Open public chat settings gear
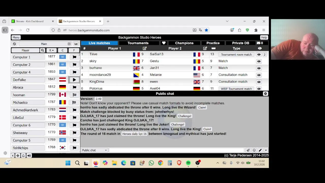 tap(266, 94)
